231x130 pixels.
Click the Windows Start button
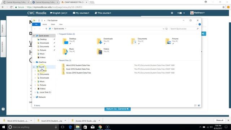click(x=4, y=127)
